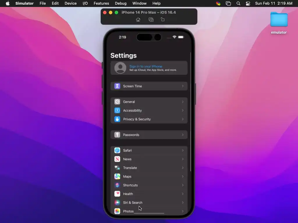298x223 pixels.
Task: Expand Shortcuts row chevron
Action: pos(183,185)
